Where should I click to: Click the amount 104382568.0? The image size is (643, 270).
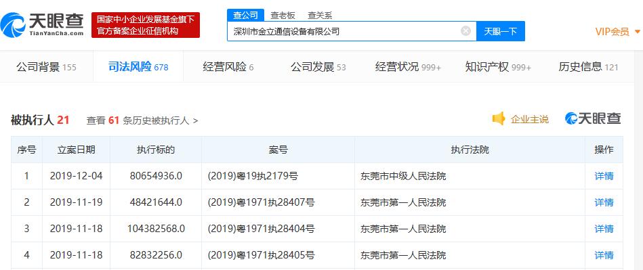coord(156,229)
